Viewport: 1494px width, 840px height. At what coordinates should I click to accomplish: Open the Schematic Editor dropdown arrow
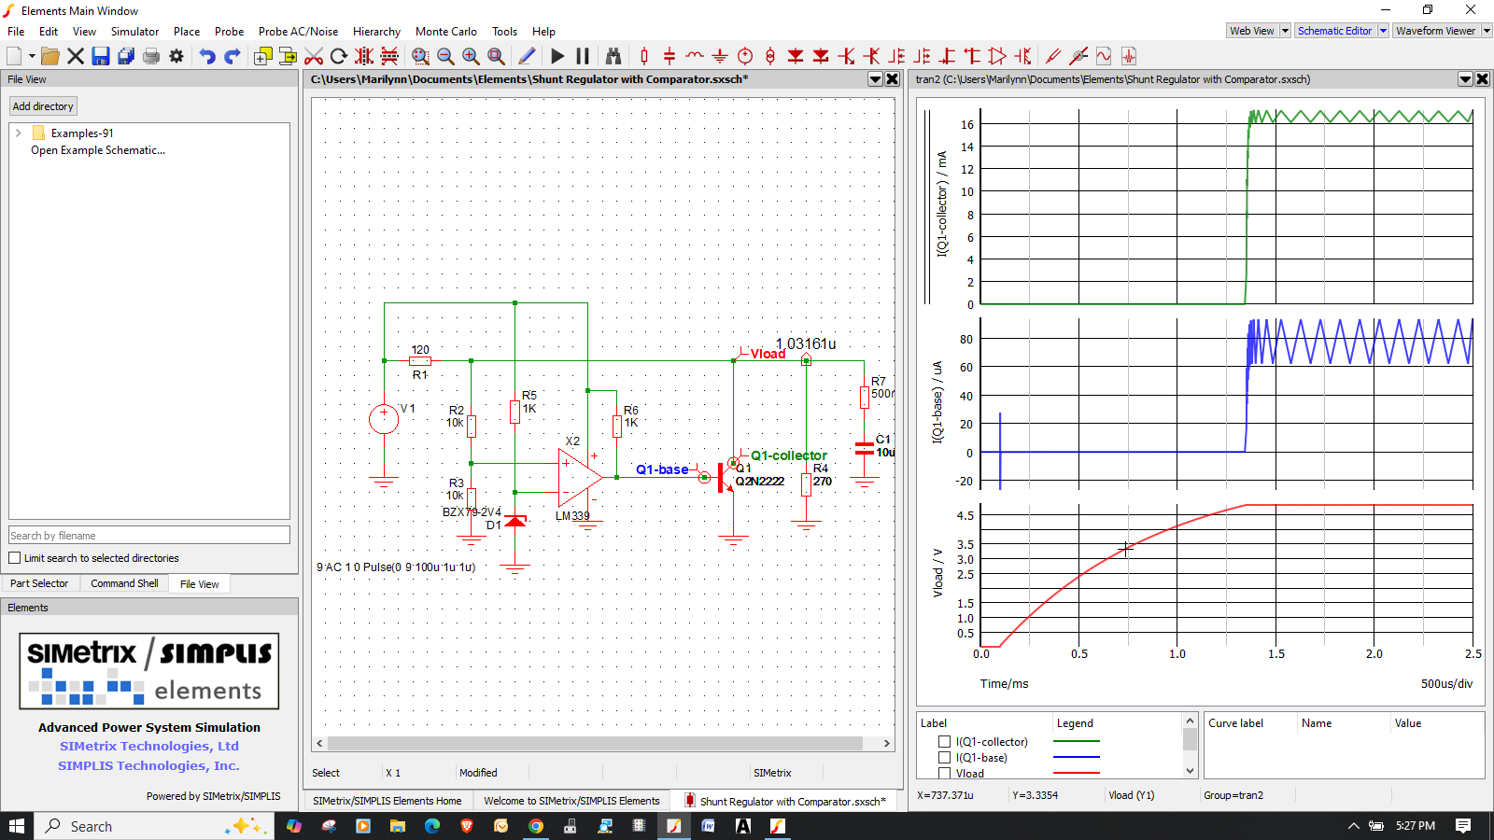click(1383, 31)
